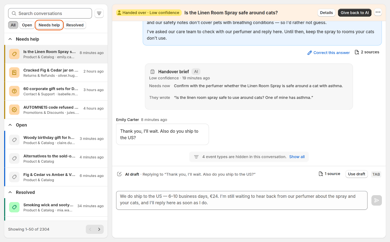
Task: Select the Open filter tab
Action: click(x=27, y=25)
